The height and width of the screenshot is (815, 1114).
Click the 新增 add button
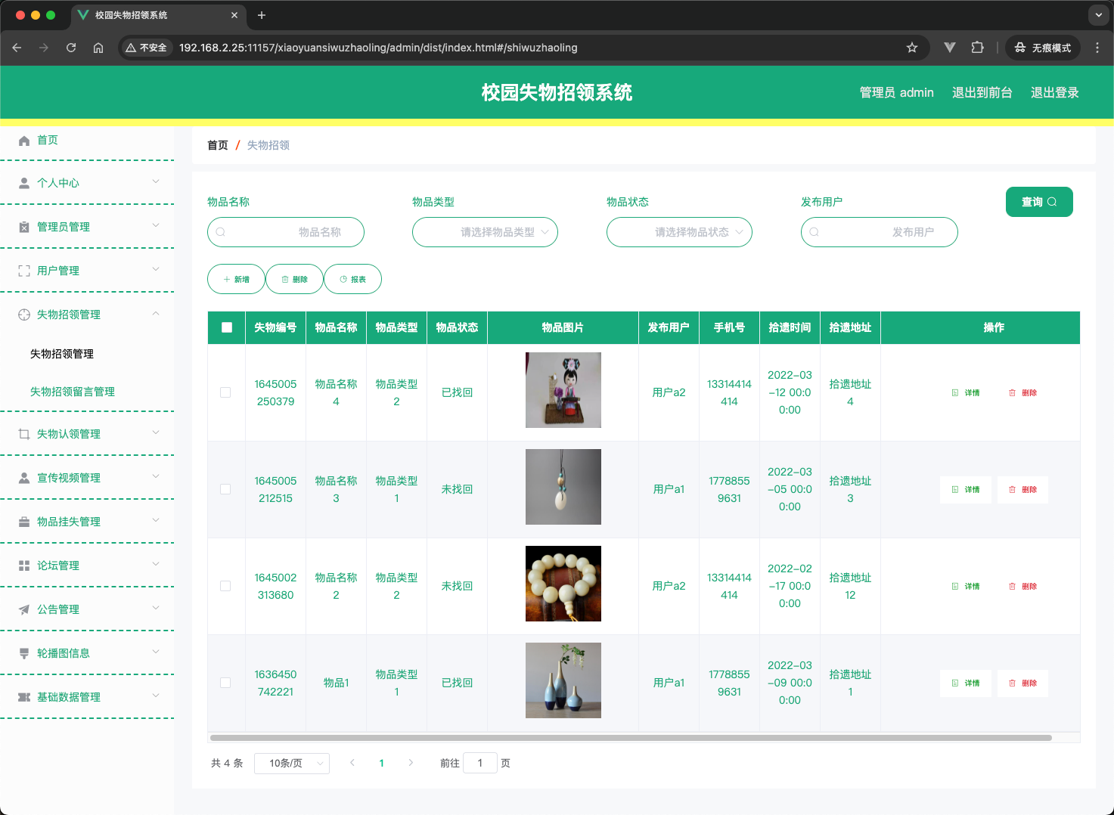point(236,279)
